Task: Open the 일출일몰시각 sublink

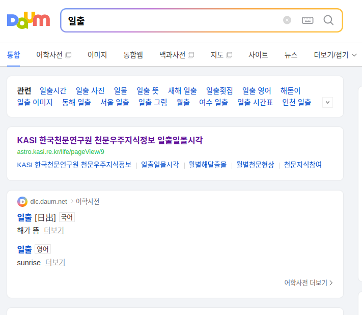Action: (x=160, y=165)
